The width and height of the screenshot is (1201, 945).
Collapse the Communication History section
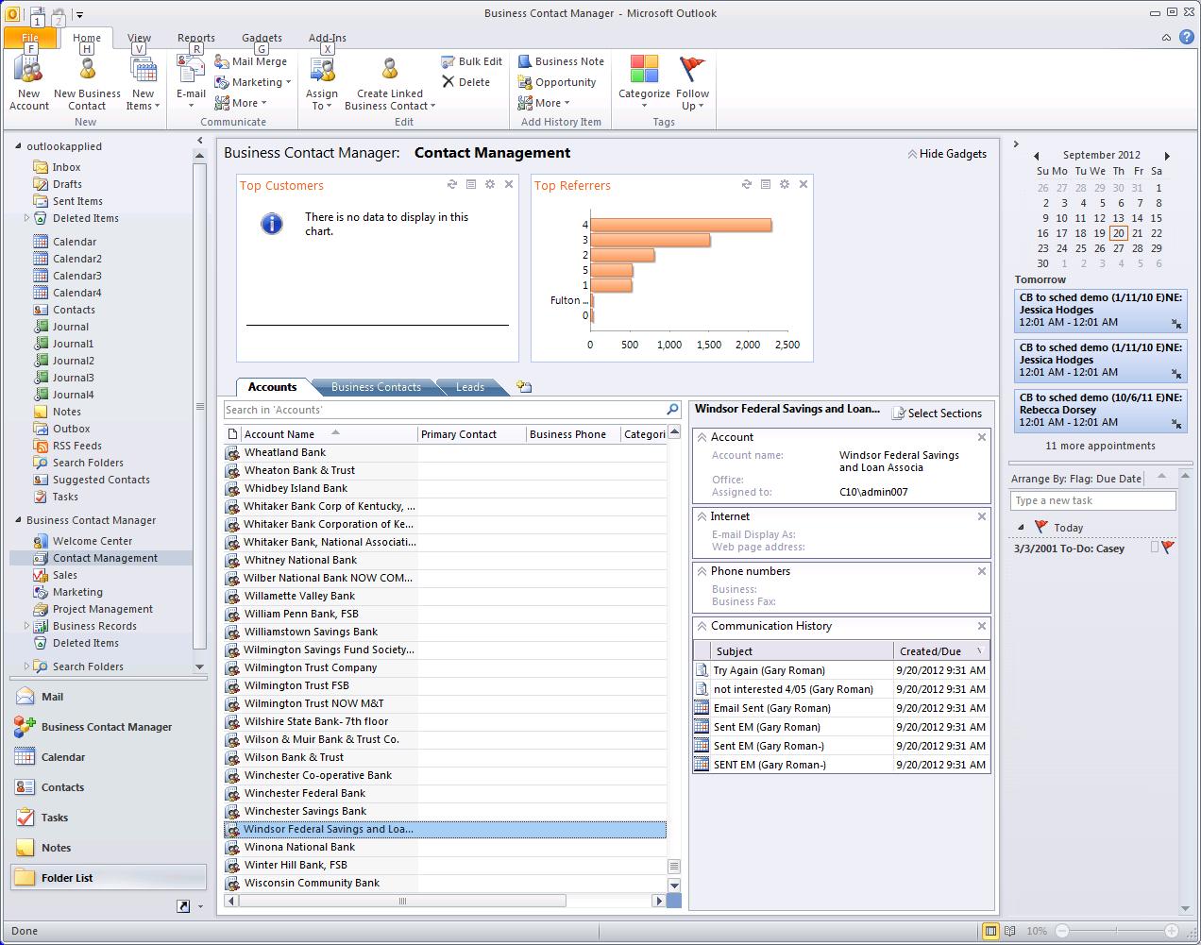click(x=702, y=626)
